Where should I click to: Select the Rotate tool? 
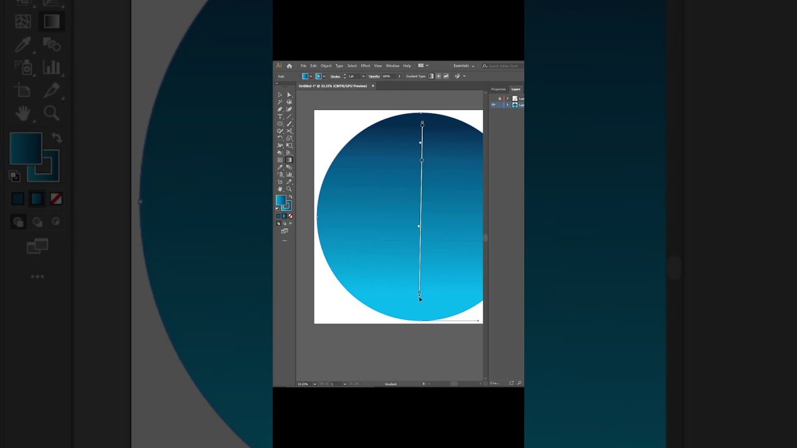click(280, 139)
